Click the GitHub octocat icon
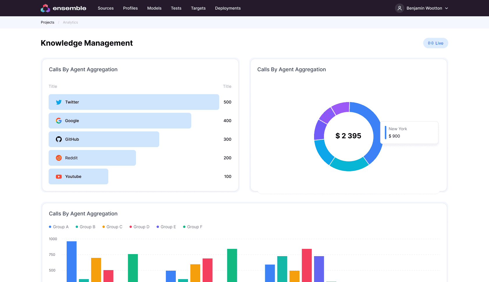Screen dimensions: 489x282 [x=59, y=139]
